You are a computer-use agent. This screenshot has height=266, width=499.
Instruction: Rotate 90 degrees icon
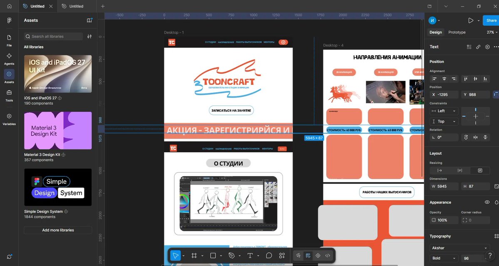pos(466,137)
